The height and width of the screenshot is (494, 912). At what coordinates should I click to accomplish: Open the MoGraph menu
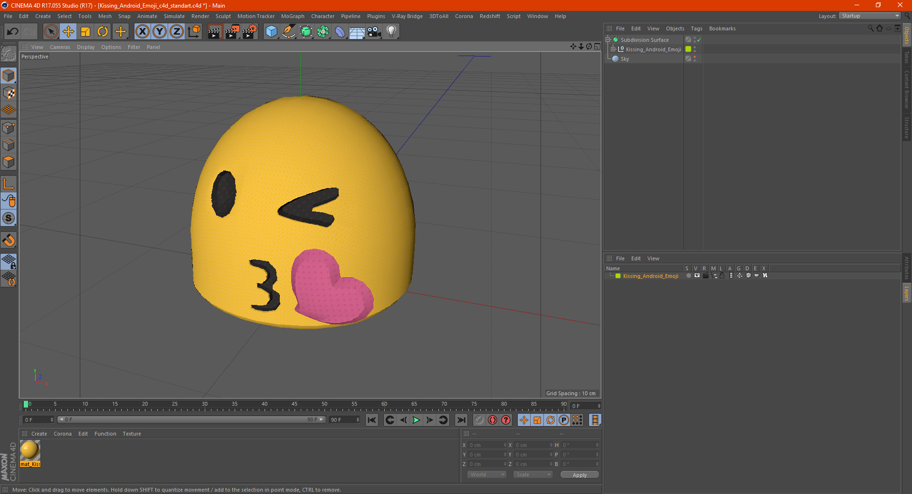[293, 16]
